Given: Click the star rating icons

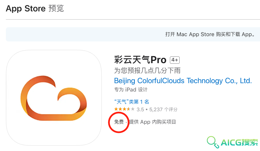Looking at the screenshot, I should pos(124,109).
